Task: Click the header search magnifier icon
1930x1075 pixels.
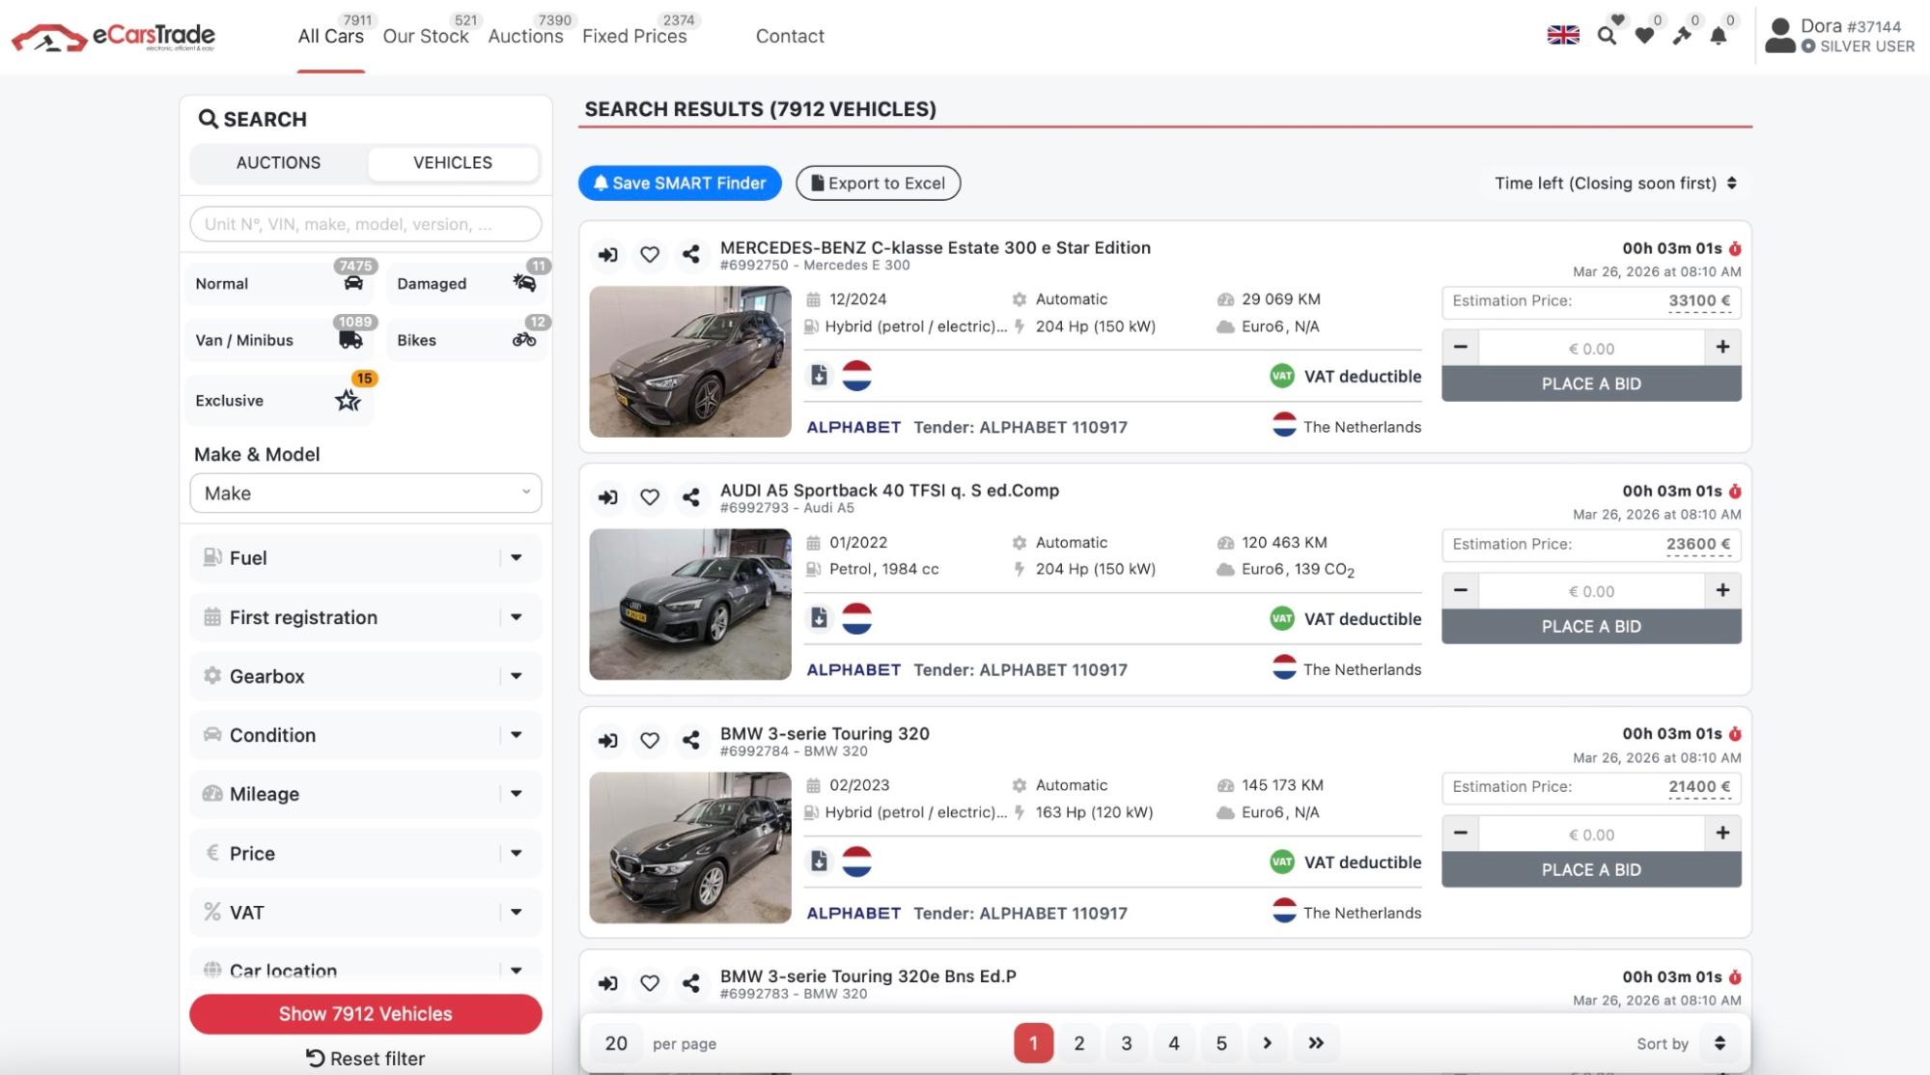Action: click(x=1607, y=36)
